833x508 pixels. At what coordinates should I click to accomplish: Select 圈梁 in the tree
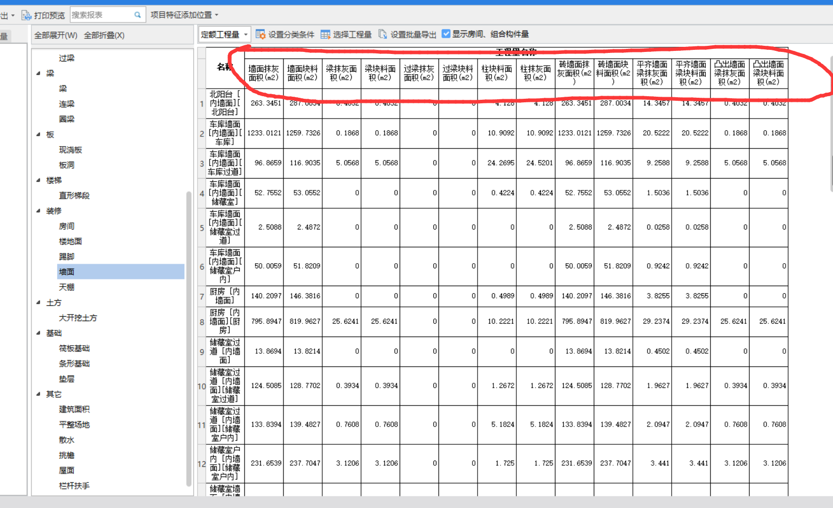(x=67, y=119)
